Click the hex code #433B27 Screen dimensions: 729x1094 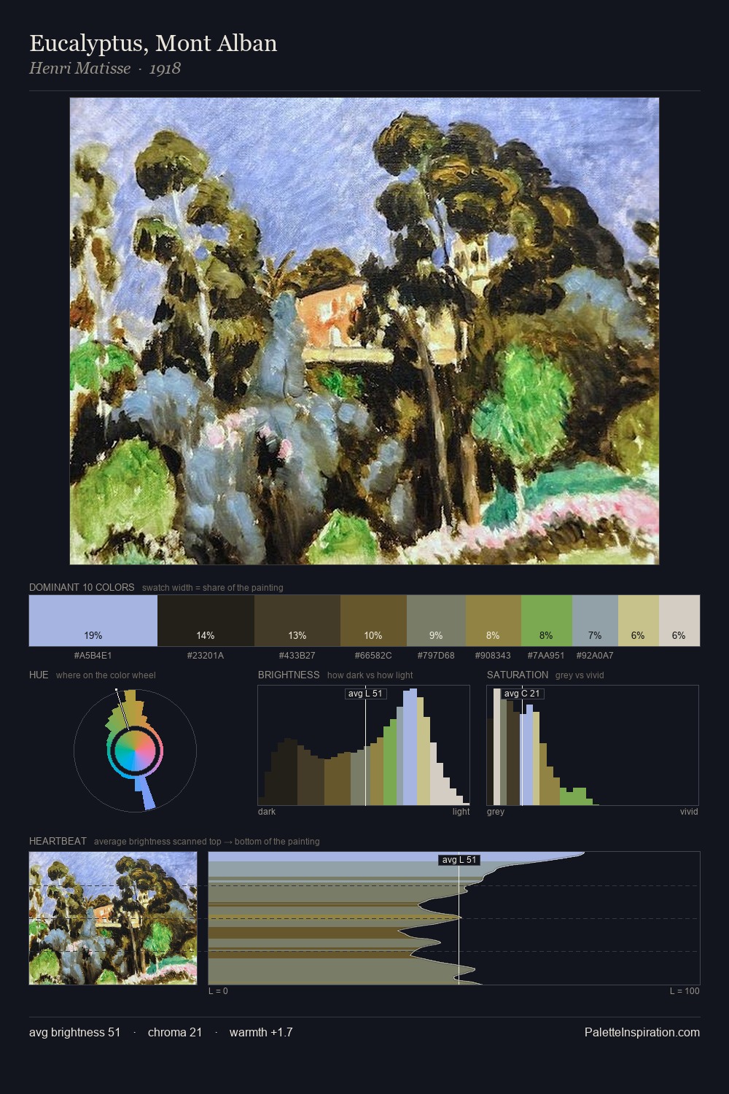(297, 656)
